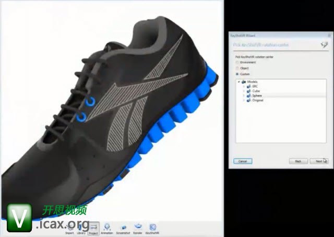334x237 pixels.
Task: Go Back in the KeyShotVR Wizard
Action: [298, 161]
